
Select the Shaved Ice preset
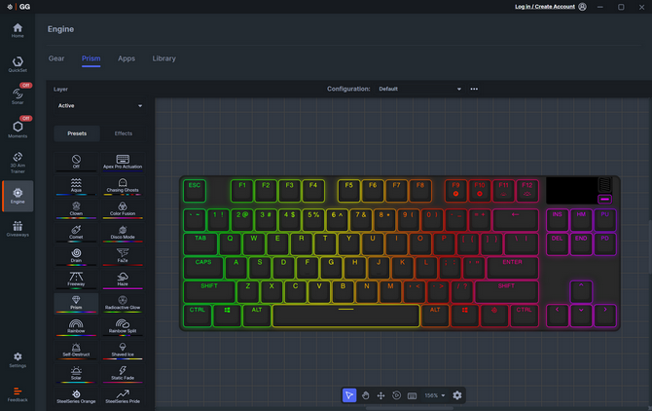123,351
